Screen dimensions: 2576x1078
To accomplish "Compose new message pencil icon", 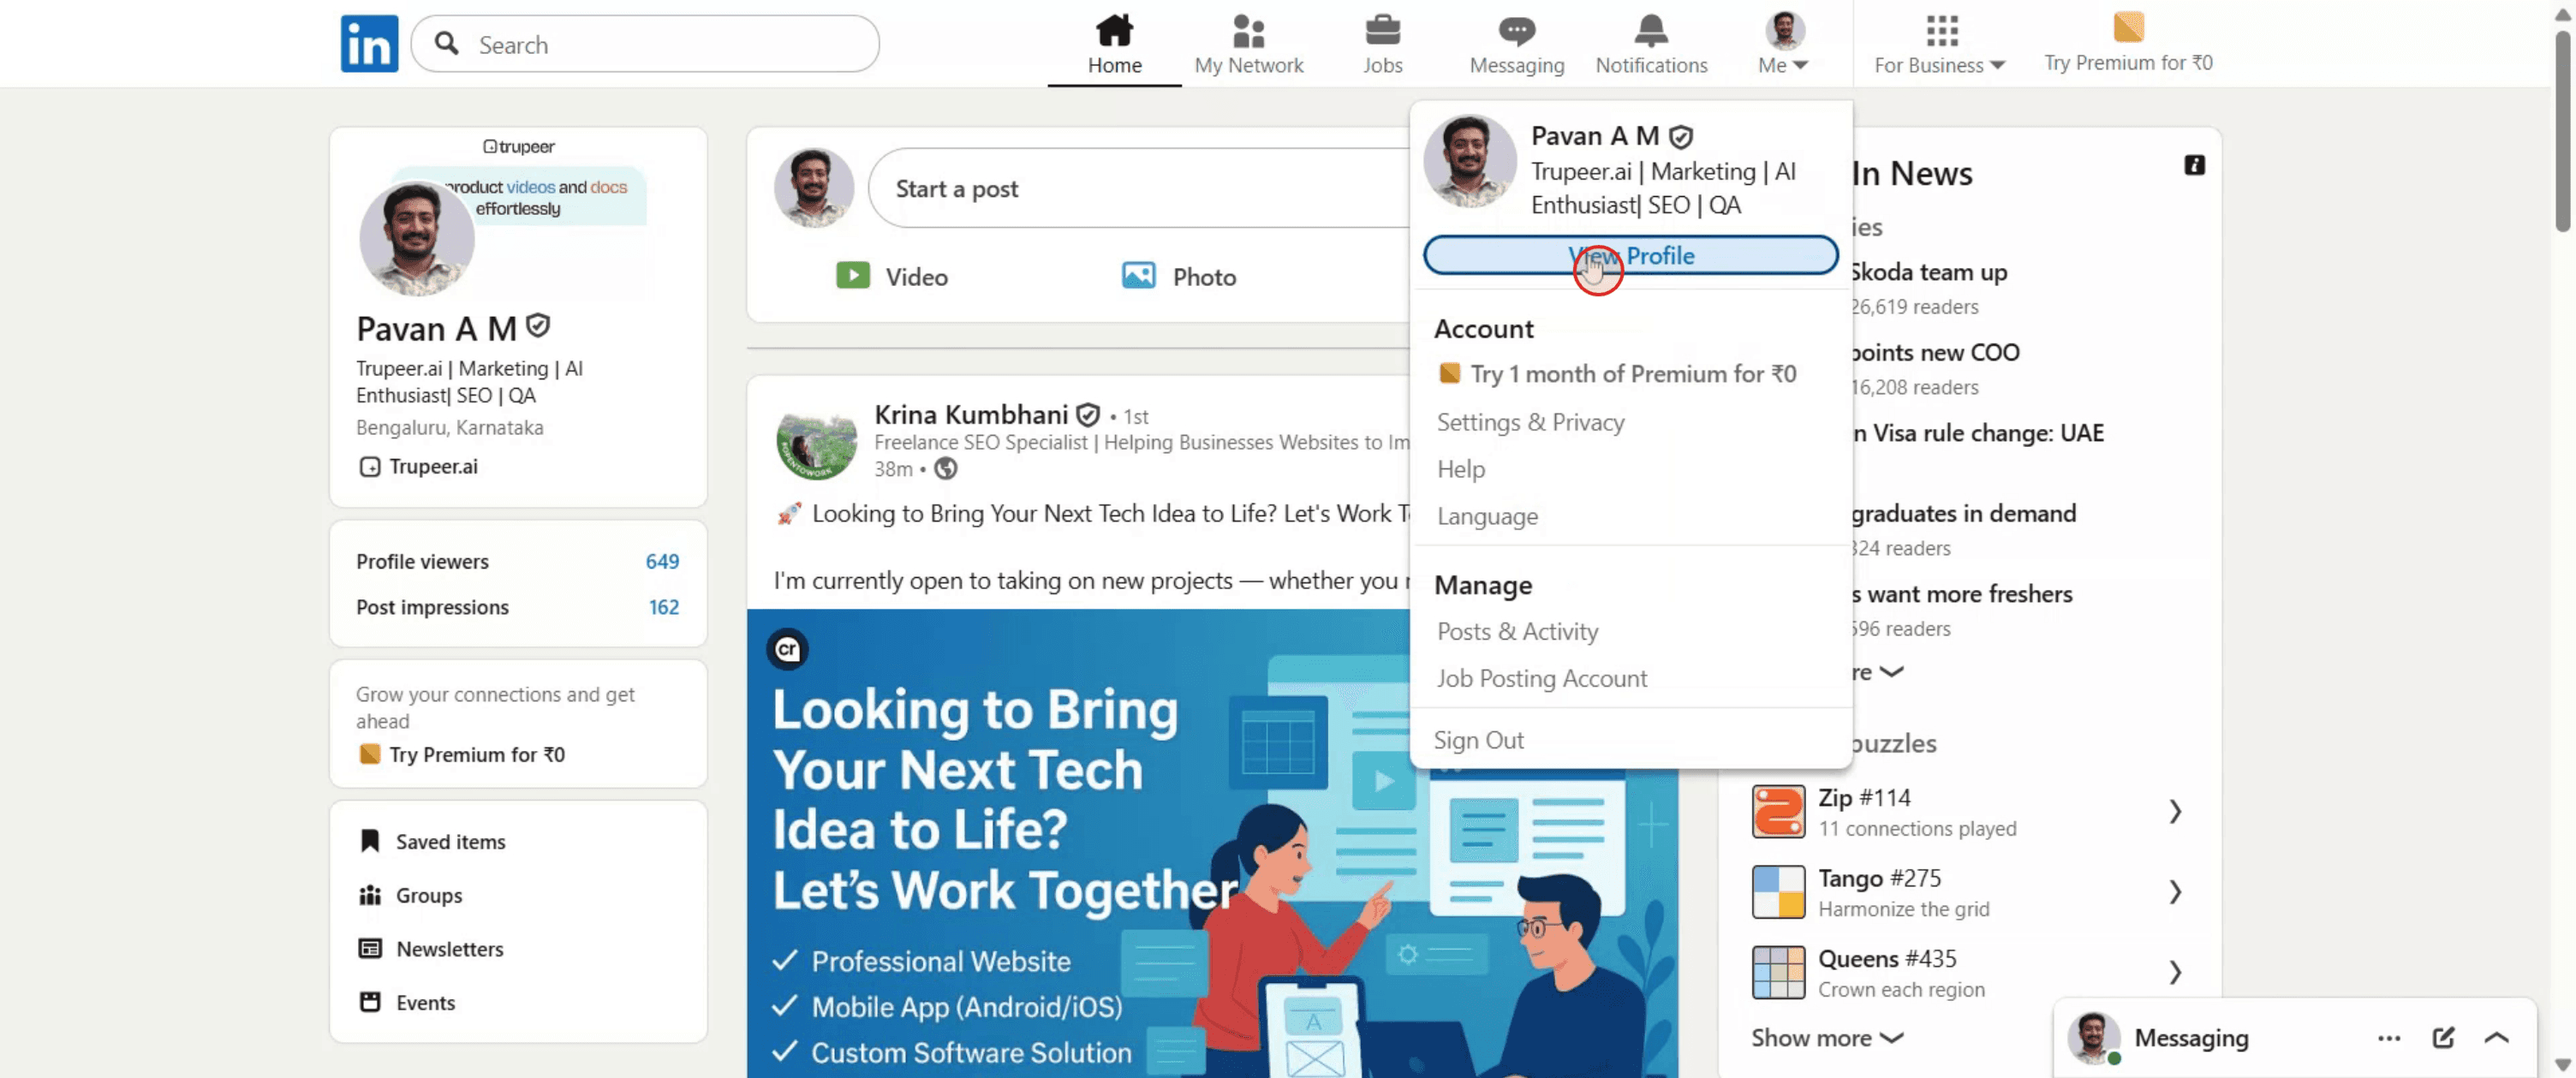I will coord(2442,1037).
